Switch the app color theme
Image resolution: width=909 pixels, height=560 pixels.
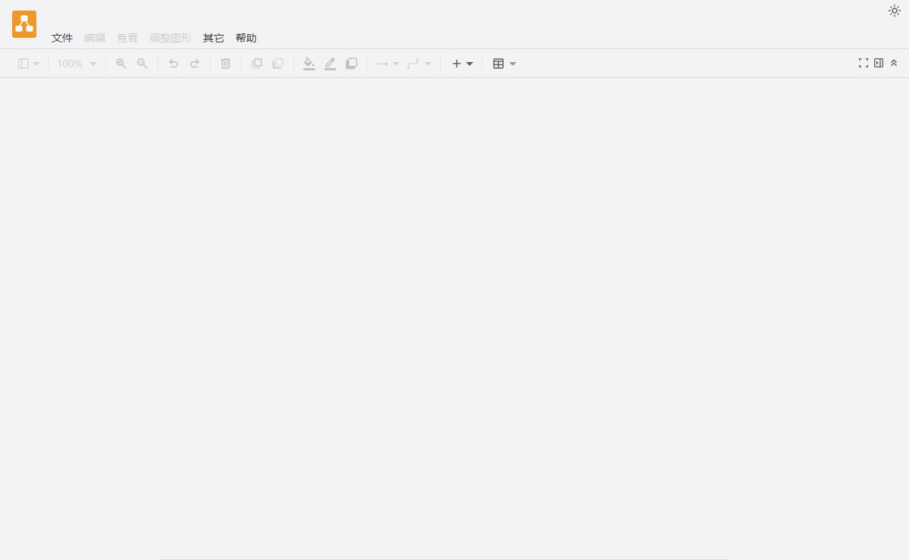click(895, 11)
